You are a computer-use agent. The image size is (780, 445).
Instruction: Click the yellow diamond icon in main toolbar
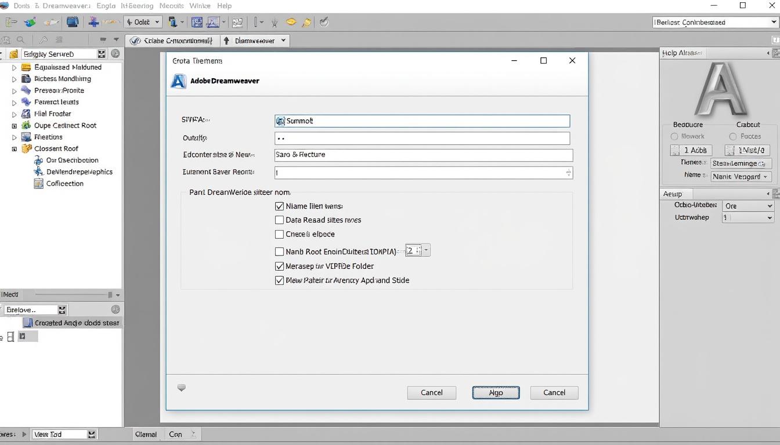(x=291, y=22)
